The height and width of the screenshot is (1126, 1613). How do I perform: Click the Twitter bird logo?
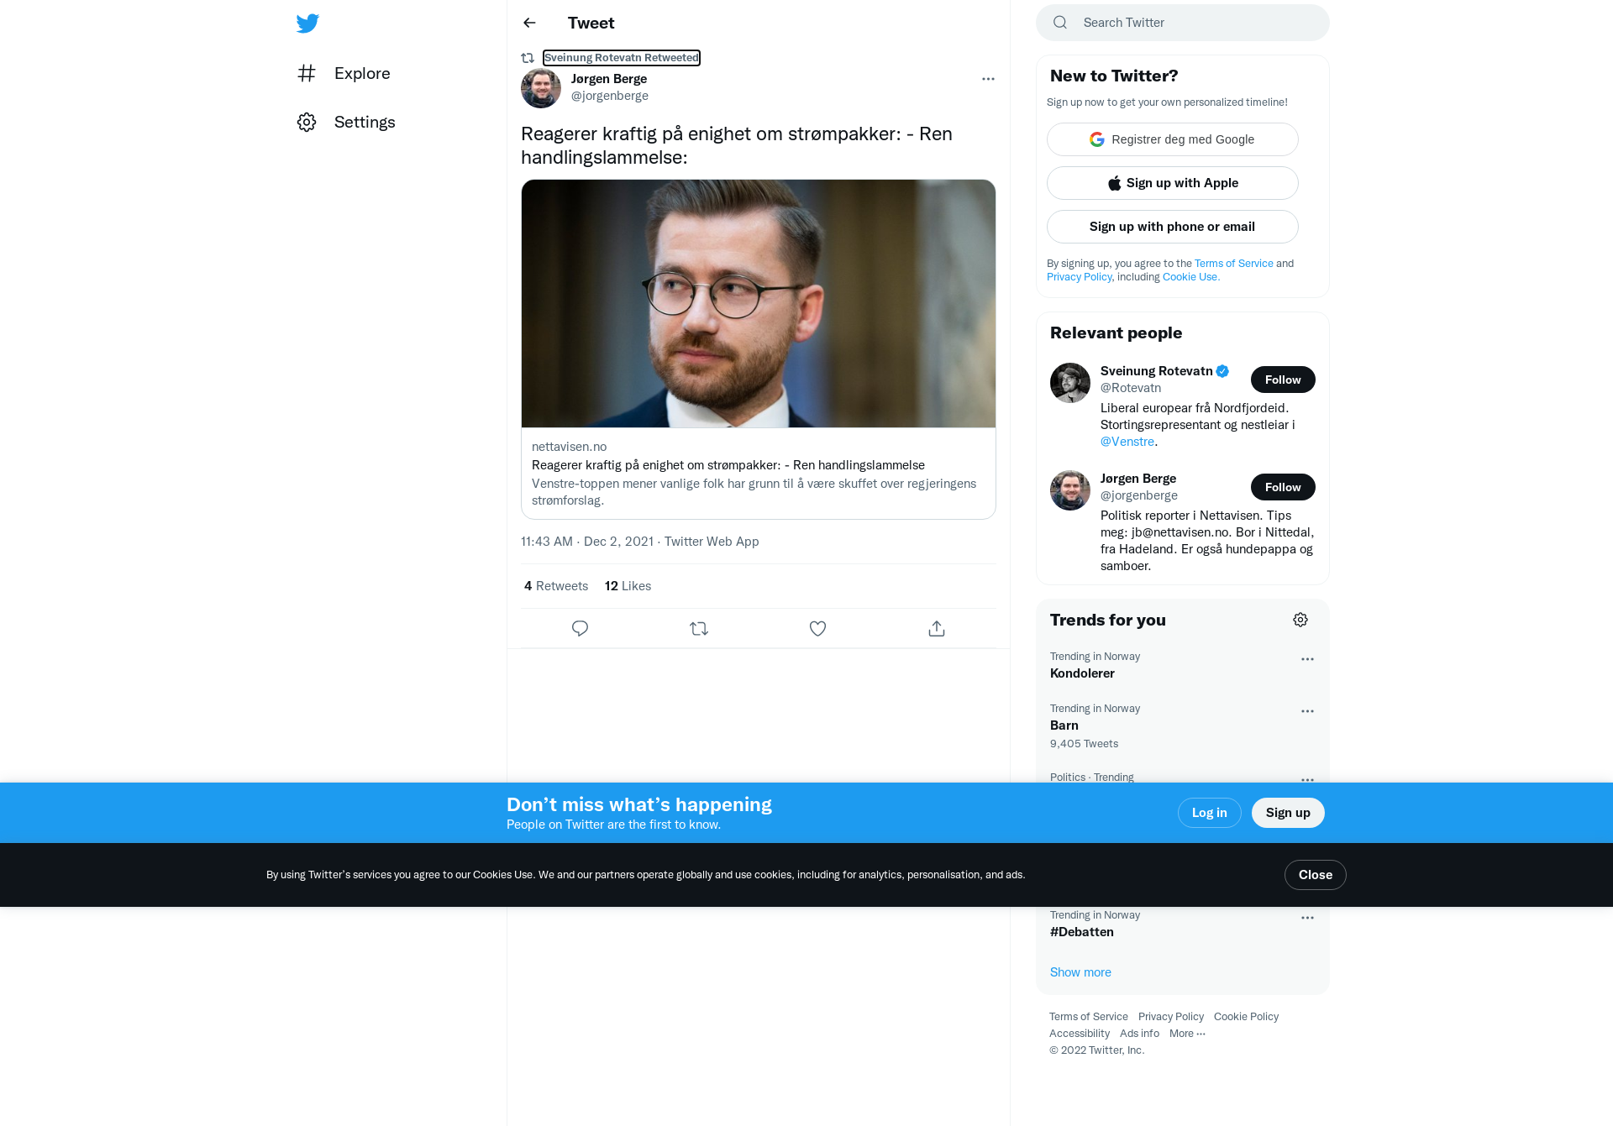click(x=307, y=23)
